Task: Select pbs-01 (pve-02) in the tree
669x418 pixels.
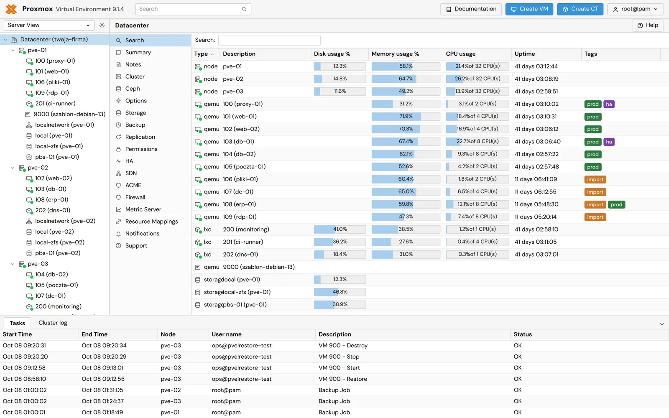Action: coord(54,253)
